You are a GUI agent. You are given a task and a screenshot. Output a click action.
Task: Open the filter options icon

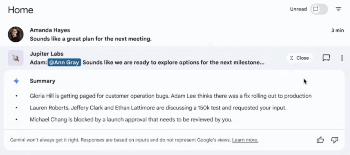[x=338, y=9]
